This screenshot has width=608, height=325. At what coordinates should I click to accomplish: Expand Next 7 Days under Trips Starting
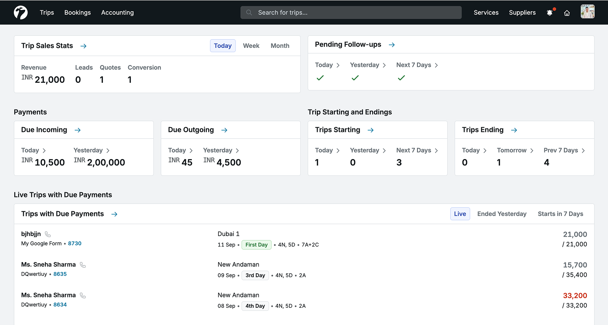[417, 150]
